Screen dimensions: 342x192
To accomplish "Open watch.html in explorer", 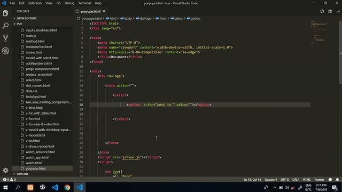I will pyautogui.click(x=34, y=163).
